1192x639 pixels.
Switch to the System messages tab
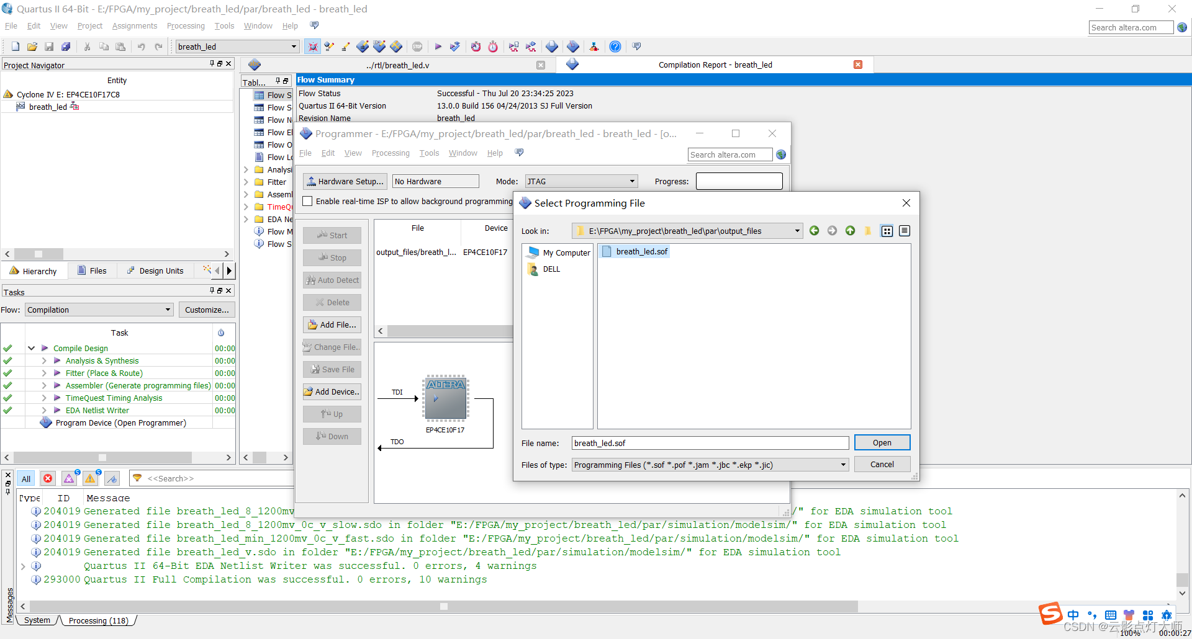point(37,620)
